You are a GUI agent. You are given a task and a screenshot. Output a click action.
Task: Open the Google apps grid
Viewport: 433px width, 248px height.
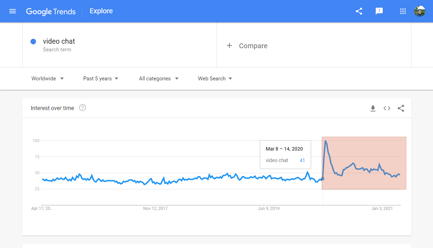pos(403,11)
